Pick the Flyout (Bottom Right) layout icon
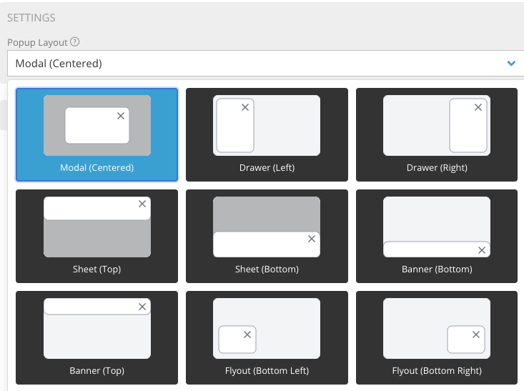Viewport: 524px width, 391px height. [x=437, y=328]
